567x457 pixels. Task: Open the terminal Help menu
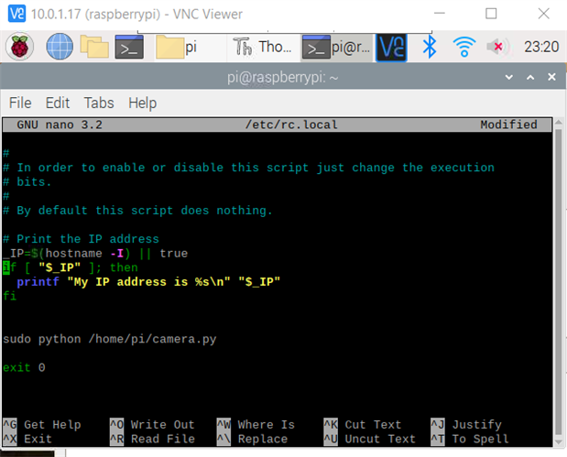(x=143, y=103)
